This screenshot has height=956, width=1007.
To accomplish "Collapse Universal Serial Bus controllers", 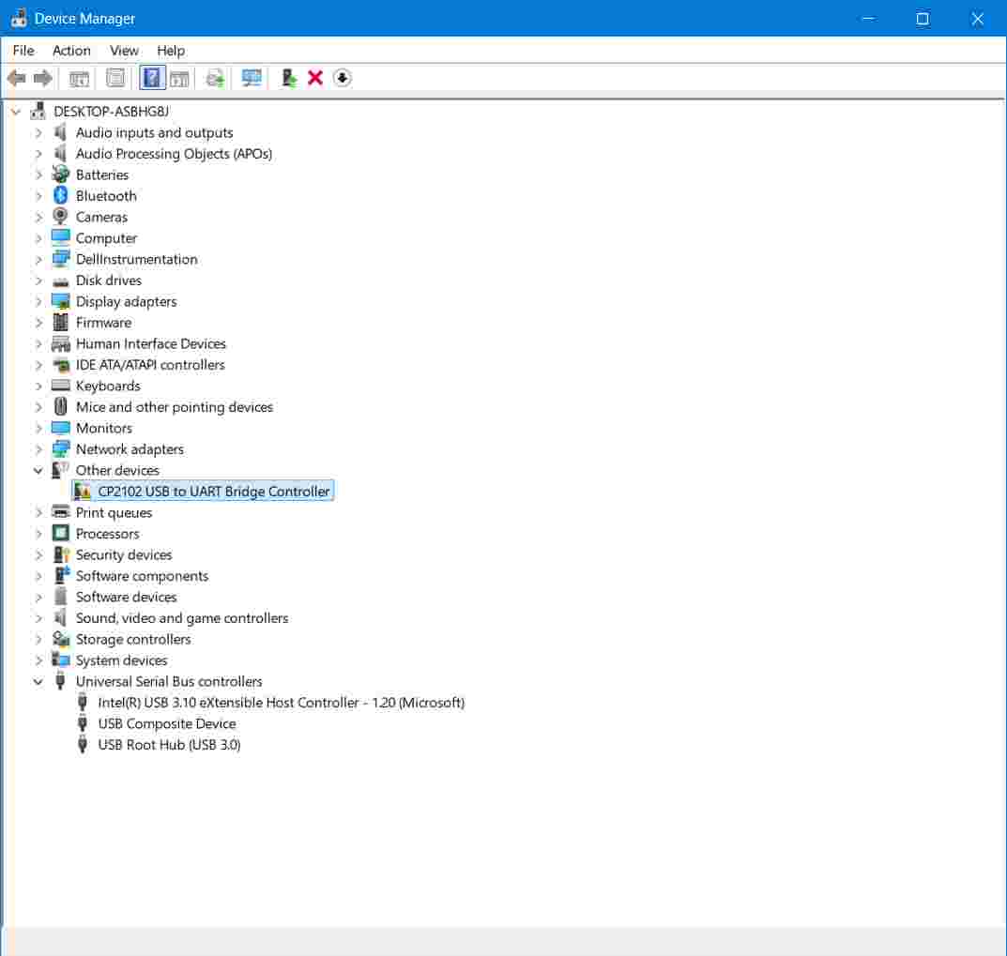I will [38, 682].
